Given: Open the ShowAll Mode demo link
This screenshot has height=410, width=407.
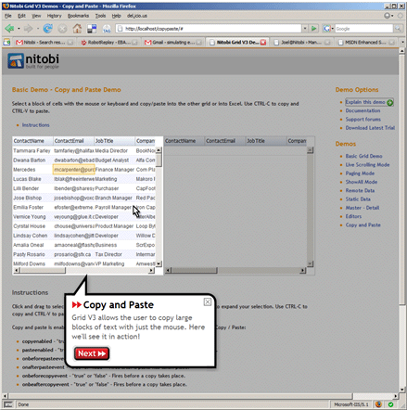Looking at the screenshot, I should click(x=362, y=182).
